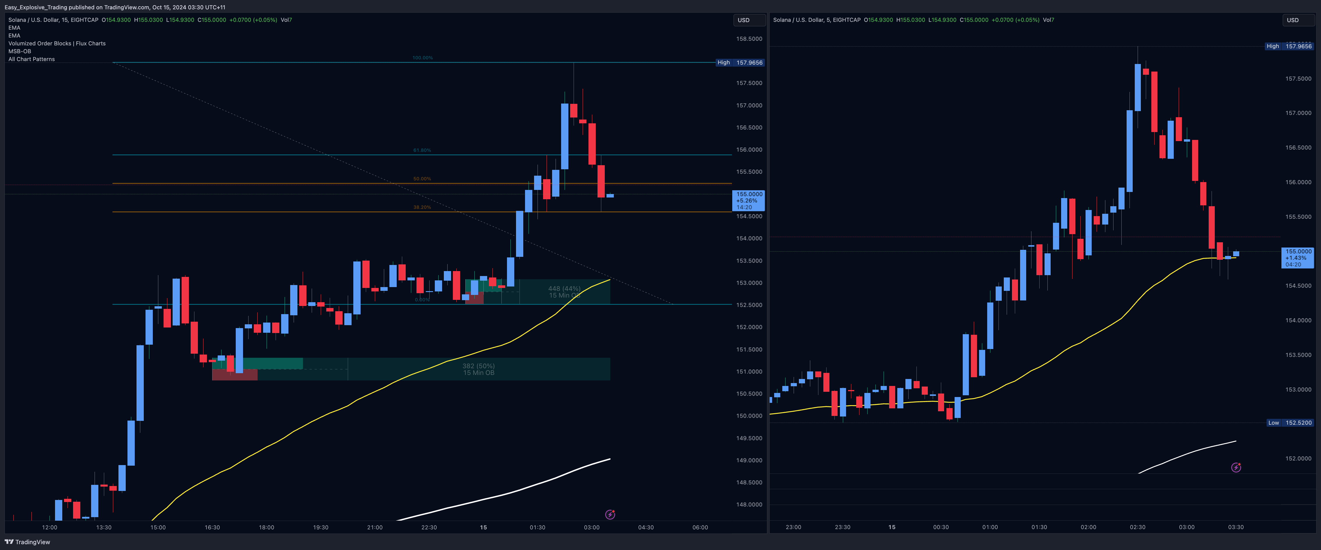This screenshot has height=550, width=1321.
Task: Click the 50.00% Fibonacci level label
Action: [422, 179]
